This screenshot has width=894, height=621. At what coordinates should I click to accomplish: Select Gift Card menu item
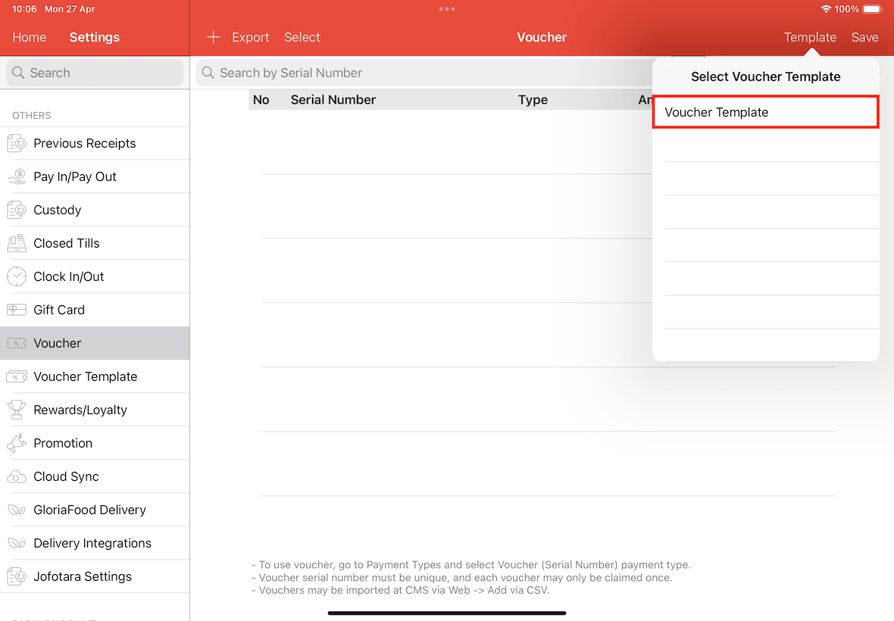point(95,310)
